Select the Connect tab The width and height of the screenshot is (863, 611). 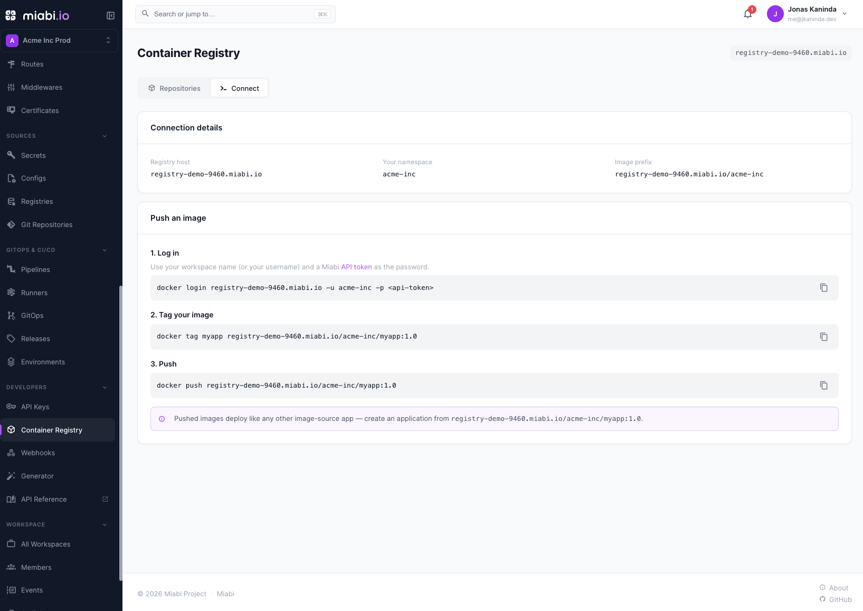pyautogui.click(x=240, y=88)
